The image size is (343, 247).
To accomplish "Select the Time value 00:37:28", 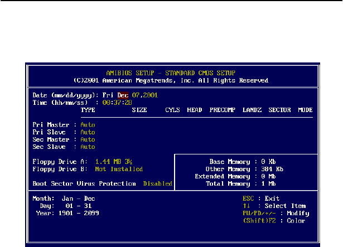I will pyautogui.click(x=116, y=103).
